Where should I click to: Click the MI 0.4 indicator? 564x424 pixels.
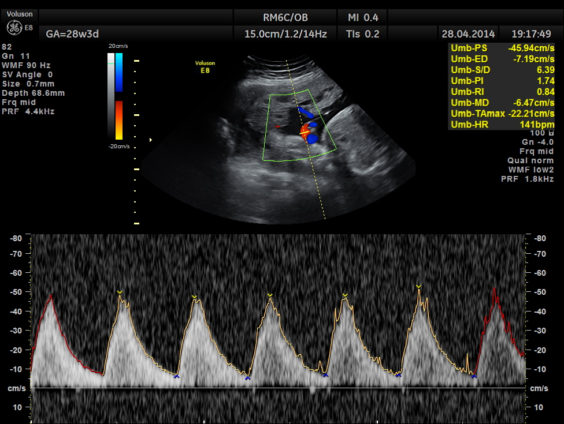tap(363, 17)
